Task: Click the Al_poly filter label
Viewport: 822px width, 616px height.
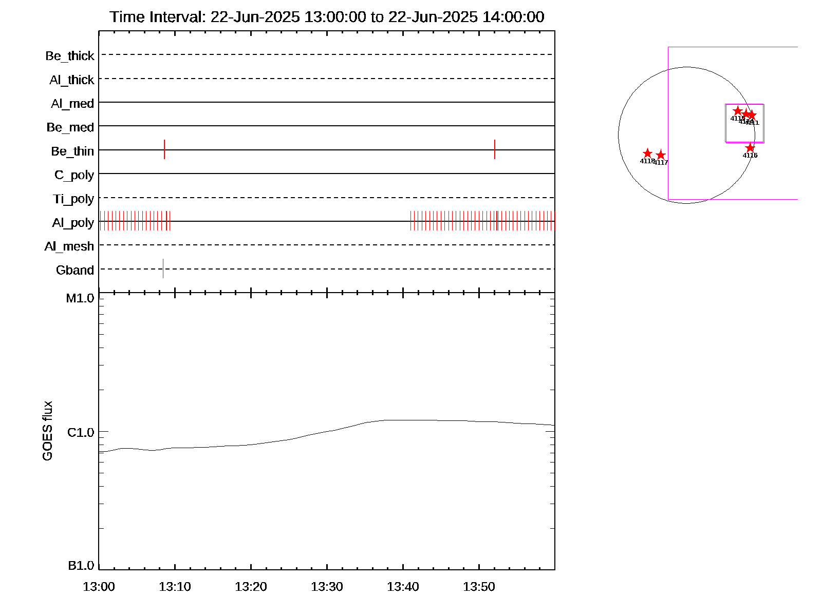Action: [73, 223]
